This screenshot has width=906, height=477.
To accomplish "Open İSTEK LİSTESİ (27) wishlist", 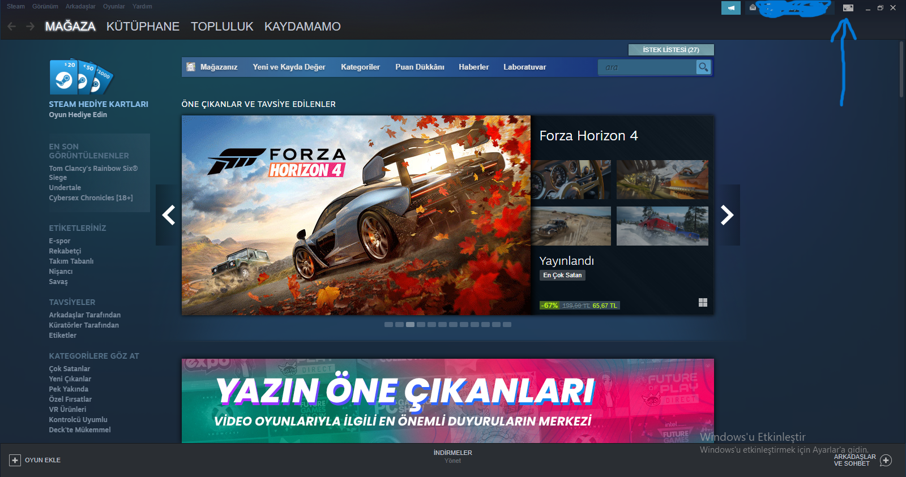I will click(x=671, y=50).
